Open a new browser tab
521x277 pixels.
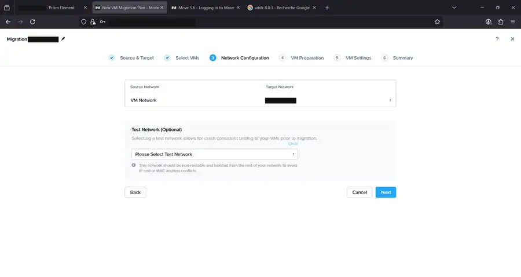click(327, 8)
